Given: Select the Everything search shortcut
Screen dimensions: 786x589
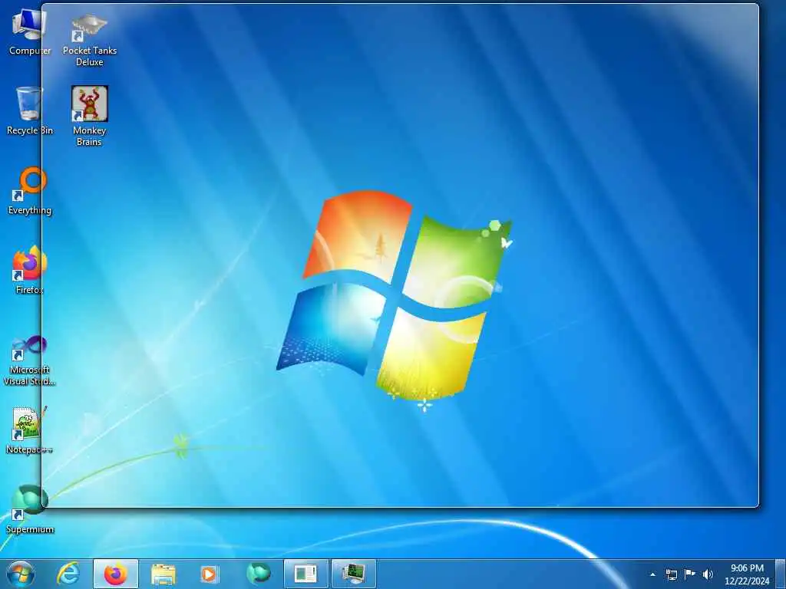Looking at the screenshot, I should click(x=30, y=191).
